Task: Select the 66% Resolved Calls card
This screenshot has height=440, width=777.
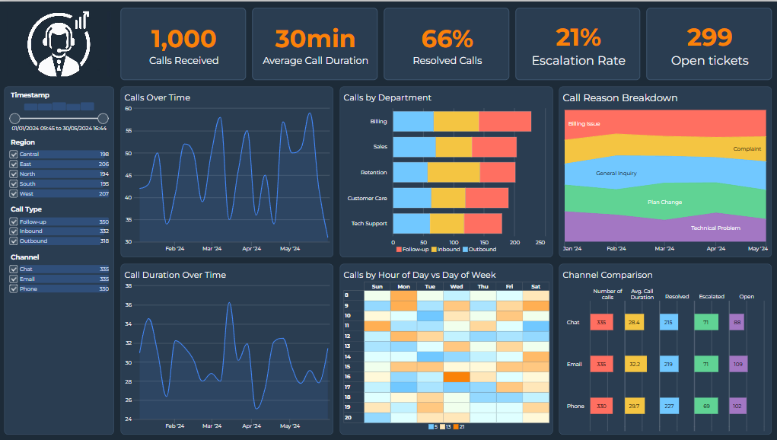Action: (x=447, y=44)
